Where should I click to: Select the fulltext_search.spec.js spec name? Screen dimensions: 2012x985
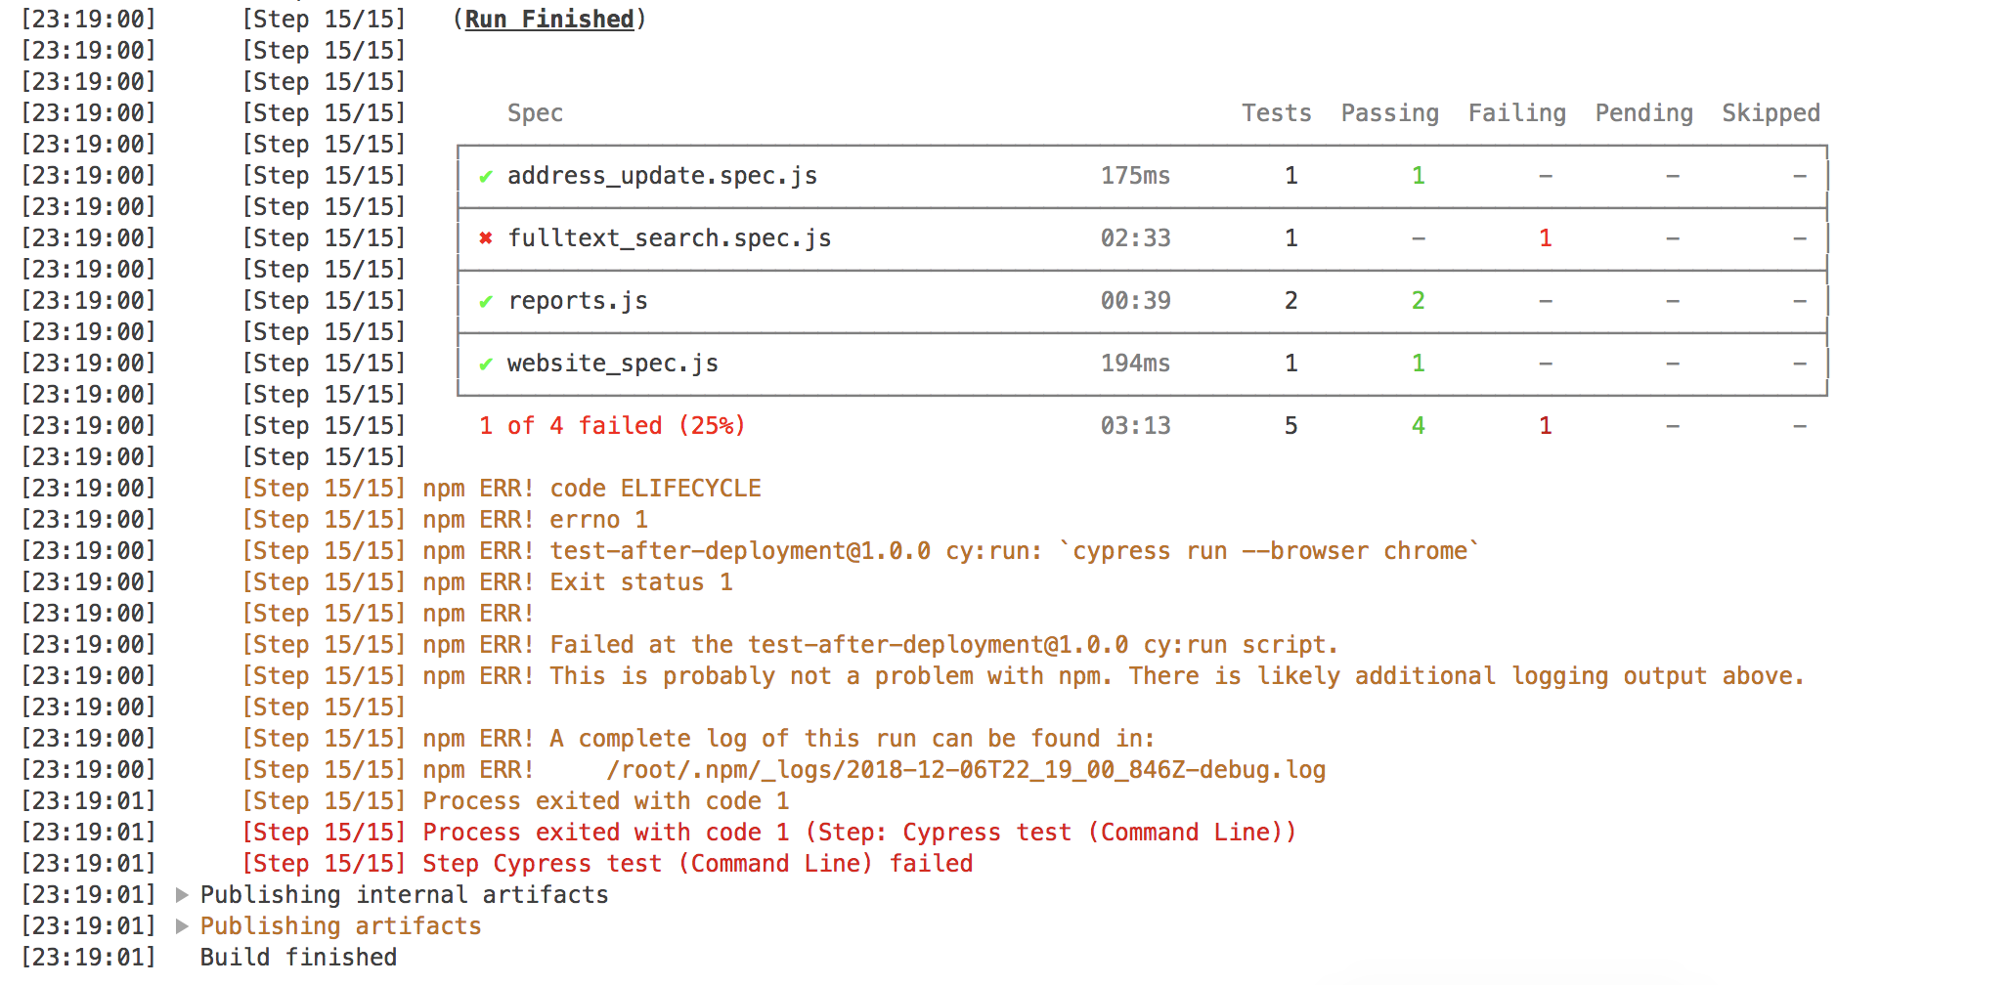click(670, 238)
